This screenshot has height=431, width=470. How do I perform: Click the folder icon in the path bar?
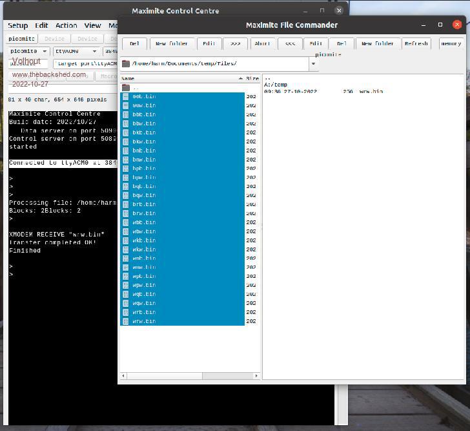(x=126, y=64)
